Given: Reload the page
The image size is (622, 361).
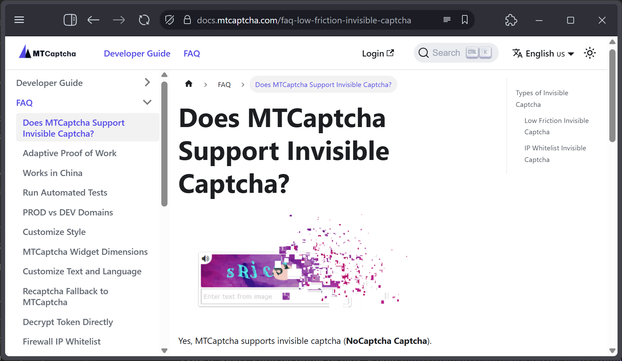Looking at the screenshot, I should pos(144,20).
